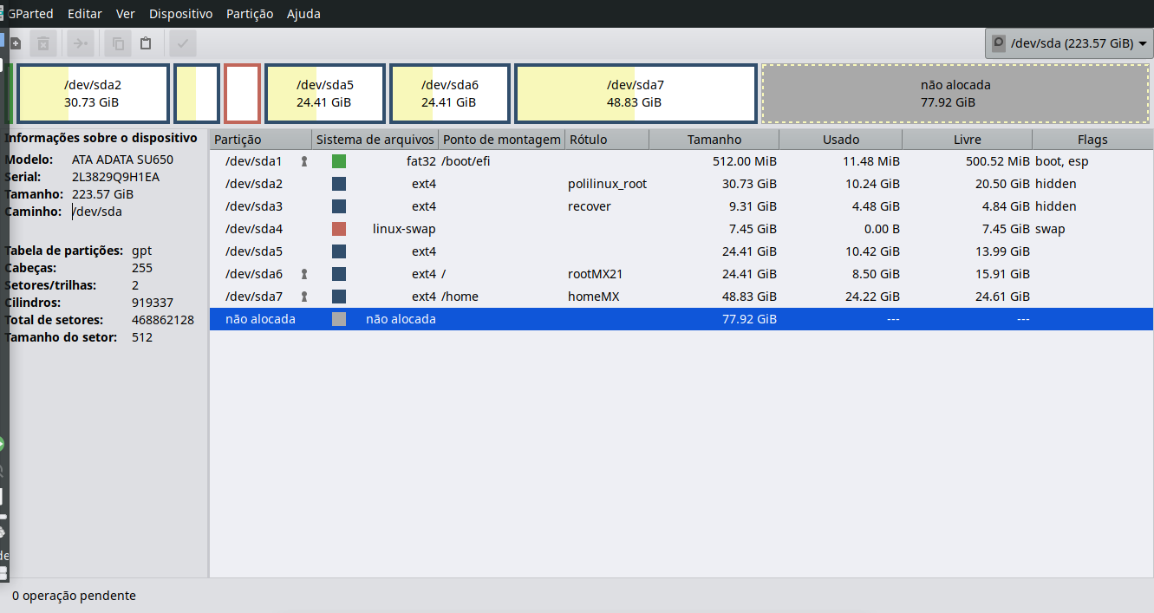Click the delete partition trash icon
Viewport: 1154px width, 613px height.
pos(45,42)
